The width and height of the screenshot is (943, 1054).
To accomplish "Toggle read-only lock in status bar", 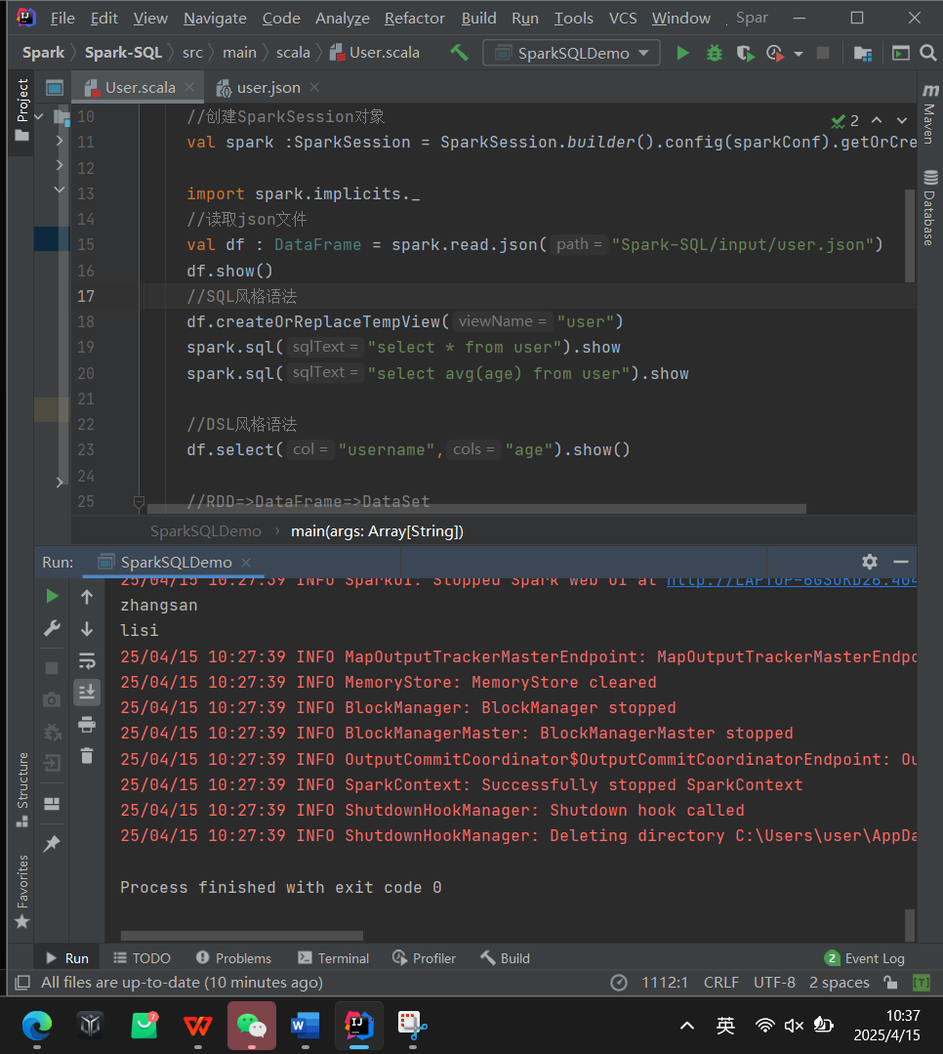I will coord(890,982).
